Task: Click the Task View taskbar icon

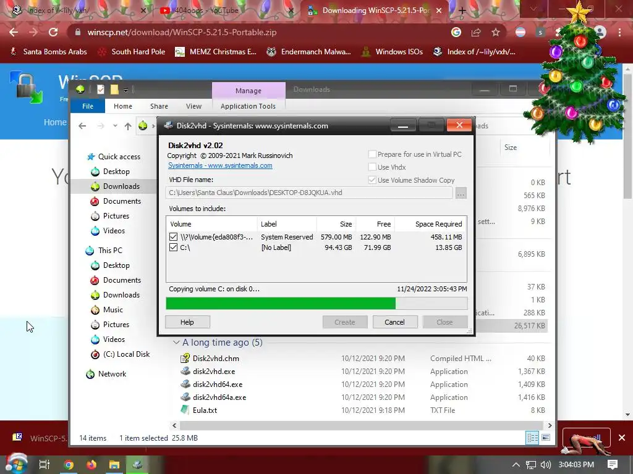Action: pyautogui.click(x=45, y=465)
